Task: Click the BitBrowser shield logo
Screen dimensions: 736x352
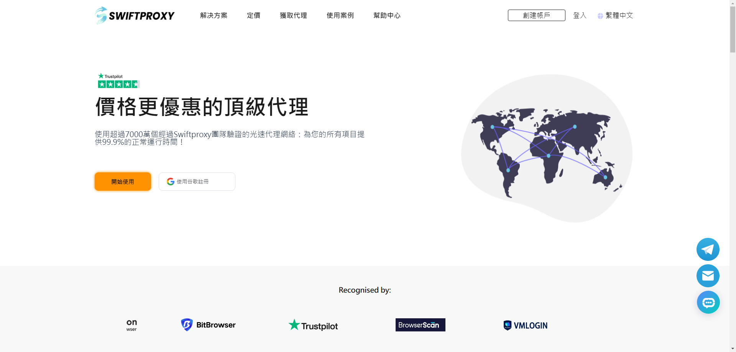Action: point(187,324)
